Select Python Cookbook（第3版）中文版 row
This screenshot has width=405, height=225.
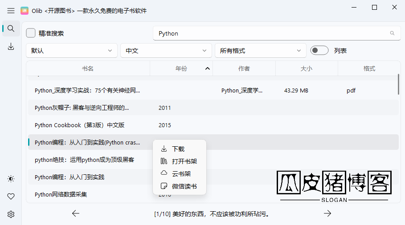tap(213, 125)
